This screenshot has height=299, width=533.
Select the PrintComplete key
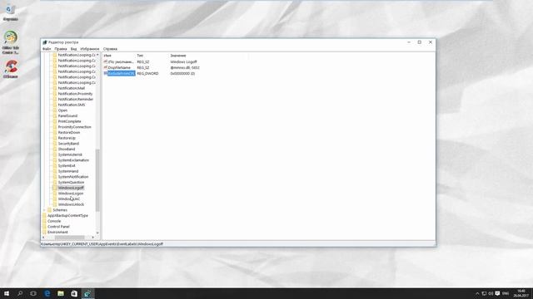(69, 121)
